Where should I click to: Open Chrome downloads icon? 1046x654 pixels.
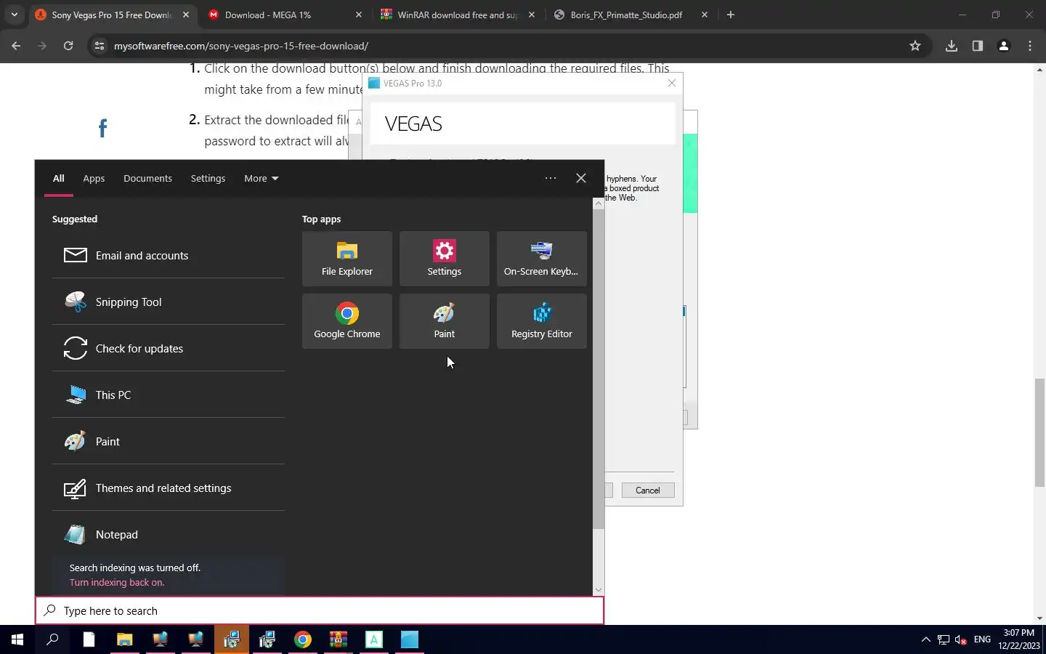pos(952,46)
